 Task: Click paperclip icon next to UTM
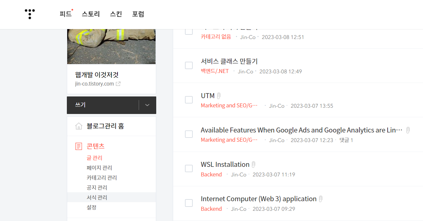pyautogui.click(x=219, y=96)
